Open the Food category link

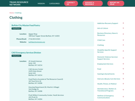[x=99, y=69]
